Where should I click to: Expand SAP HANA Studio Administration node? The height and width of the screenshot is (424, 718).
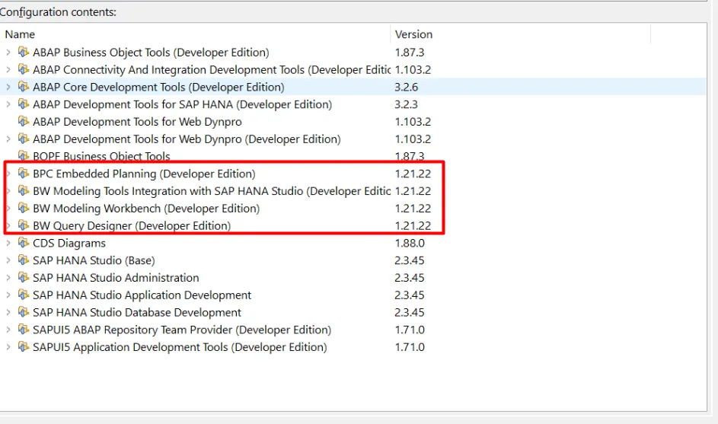pos(8,278)
